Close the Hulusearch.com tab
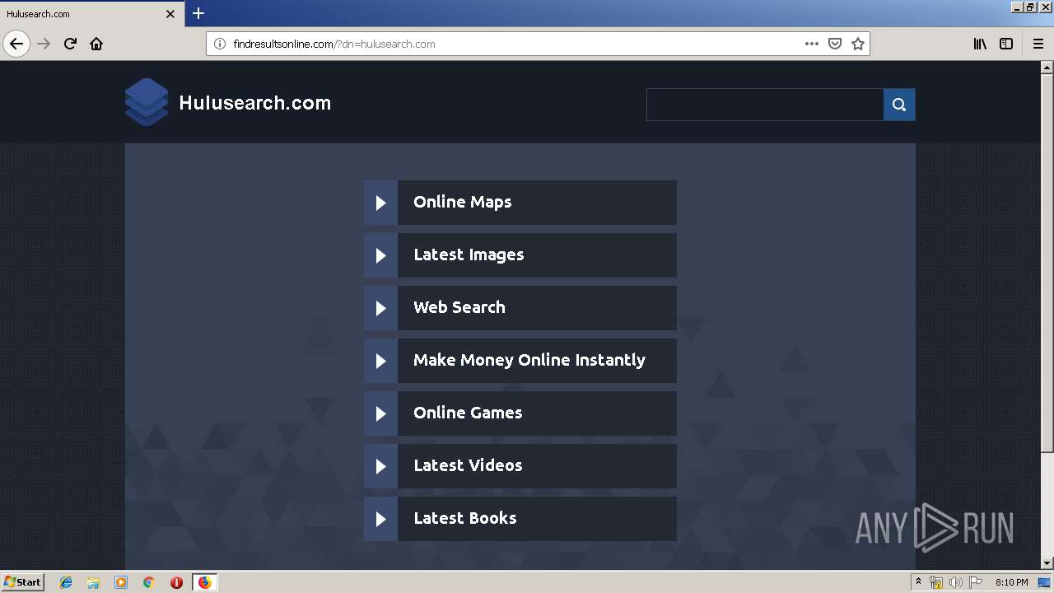Viewport: 1054px width, 593px height. point(170,14)
